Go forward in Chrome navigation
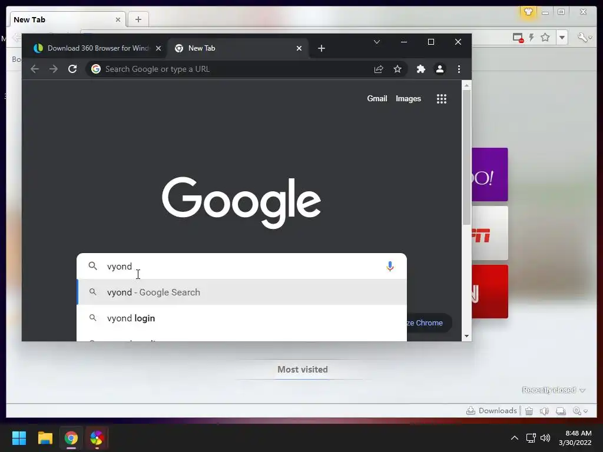The image size is (603, 452). [x=54, y=69]
